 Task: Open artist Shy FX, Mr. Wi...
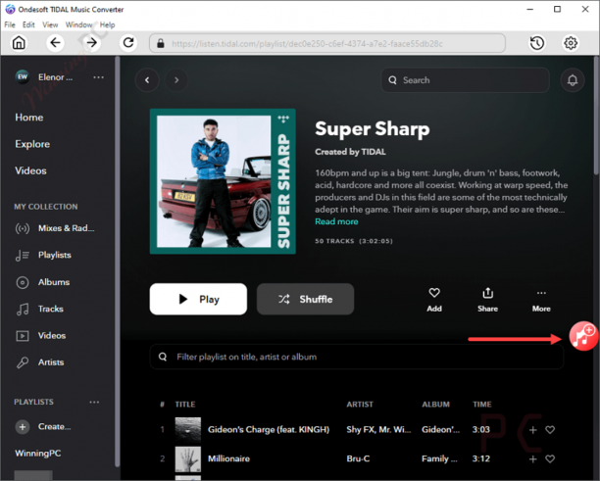tap(378, 430)
